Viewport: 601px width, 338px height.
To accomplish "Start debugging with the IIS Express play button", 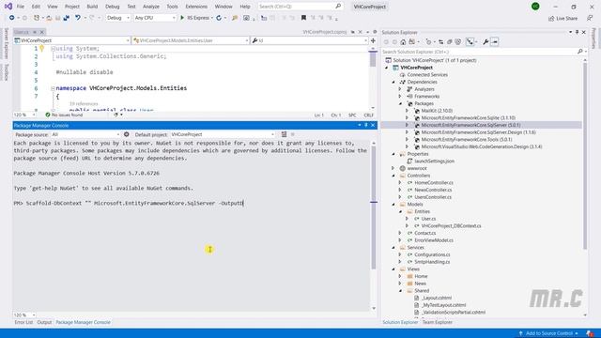I will click(x=182, y=18).
